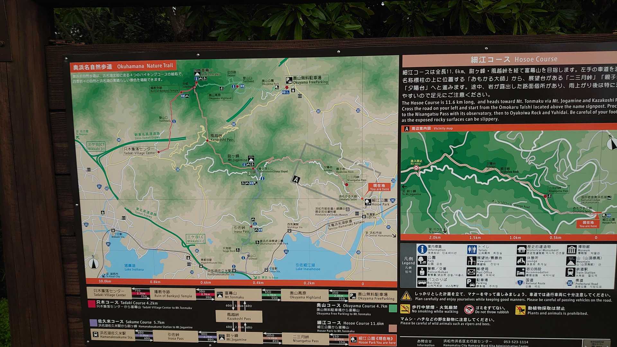Click the Hosoe Course header title
Image resolution: width=617 pixels, height=347 pixels.
coord(514,60)
